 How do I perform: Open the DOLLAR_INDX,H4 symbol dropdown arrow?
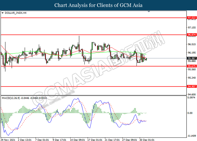3,13
